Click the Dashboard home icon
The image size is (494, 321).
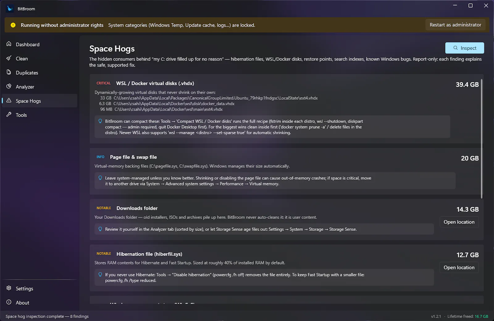coord(9,44)
